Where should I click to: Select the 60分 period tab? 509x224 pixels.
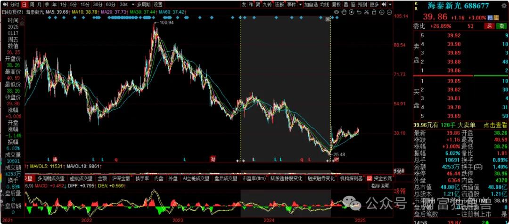[x=110, y=5]
